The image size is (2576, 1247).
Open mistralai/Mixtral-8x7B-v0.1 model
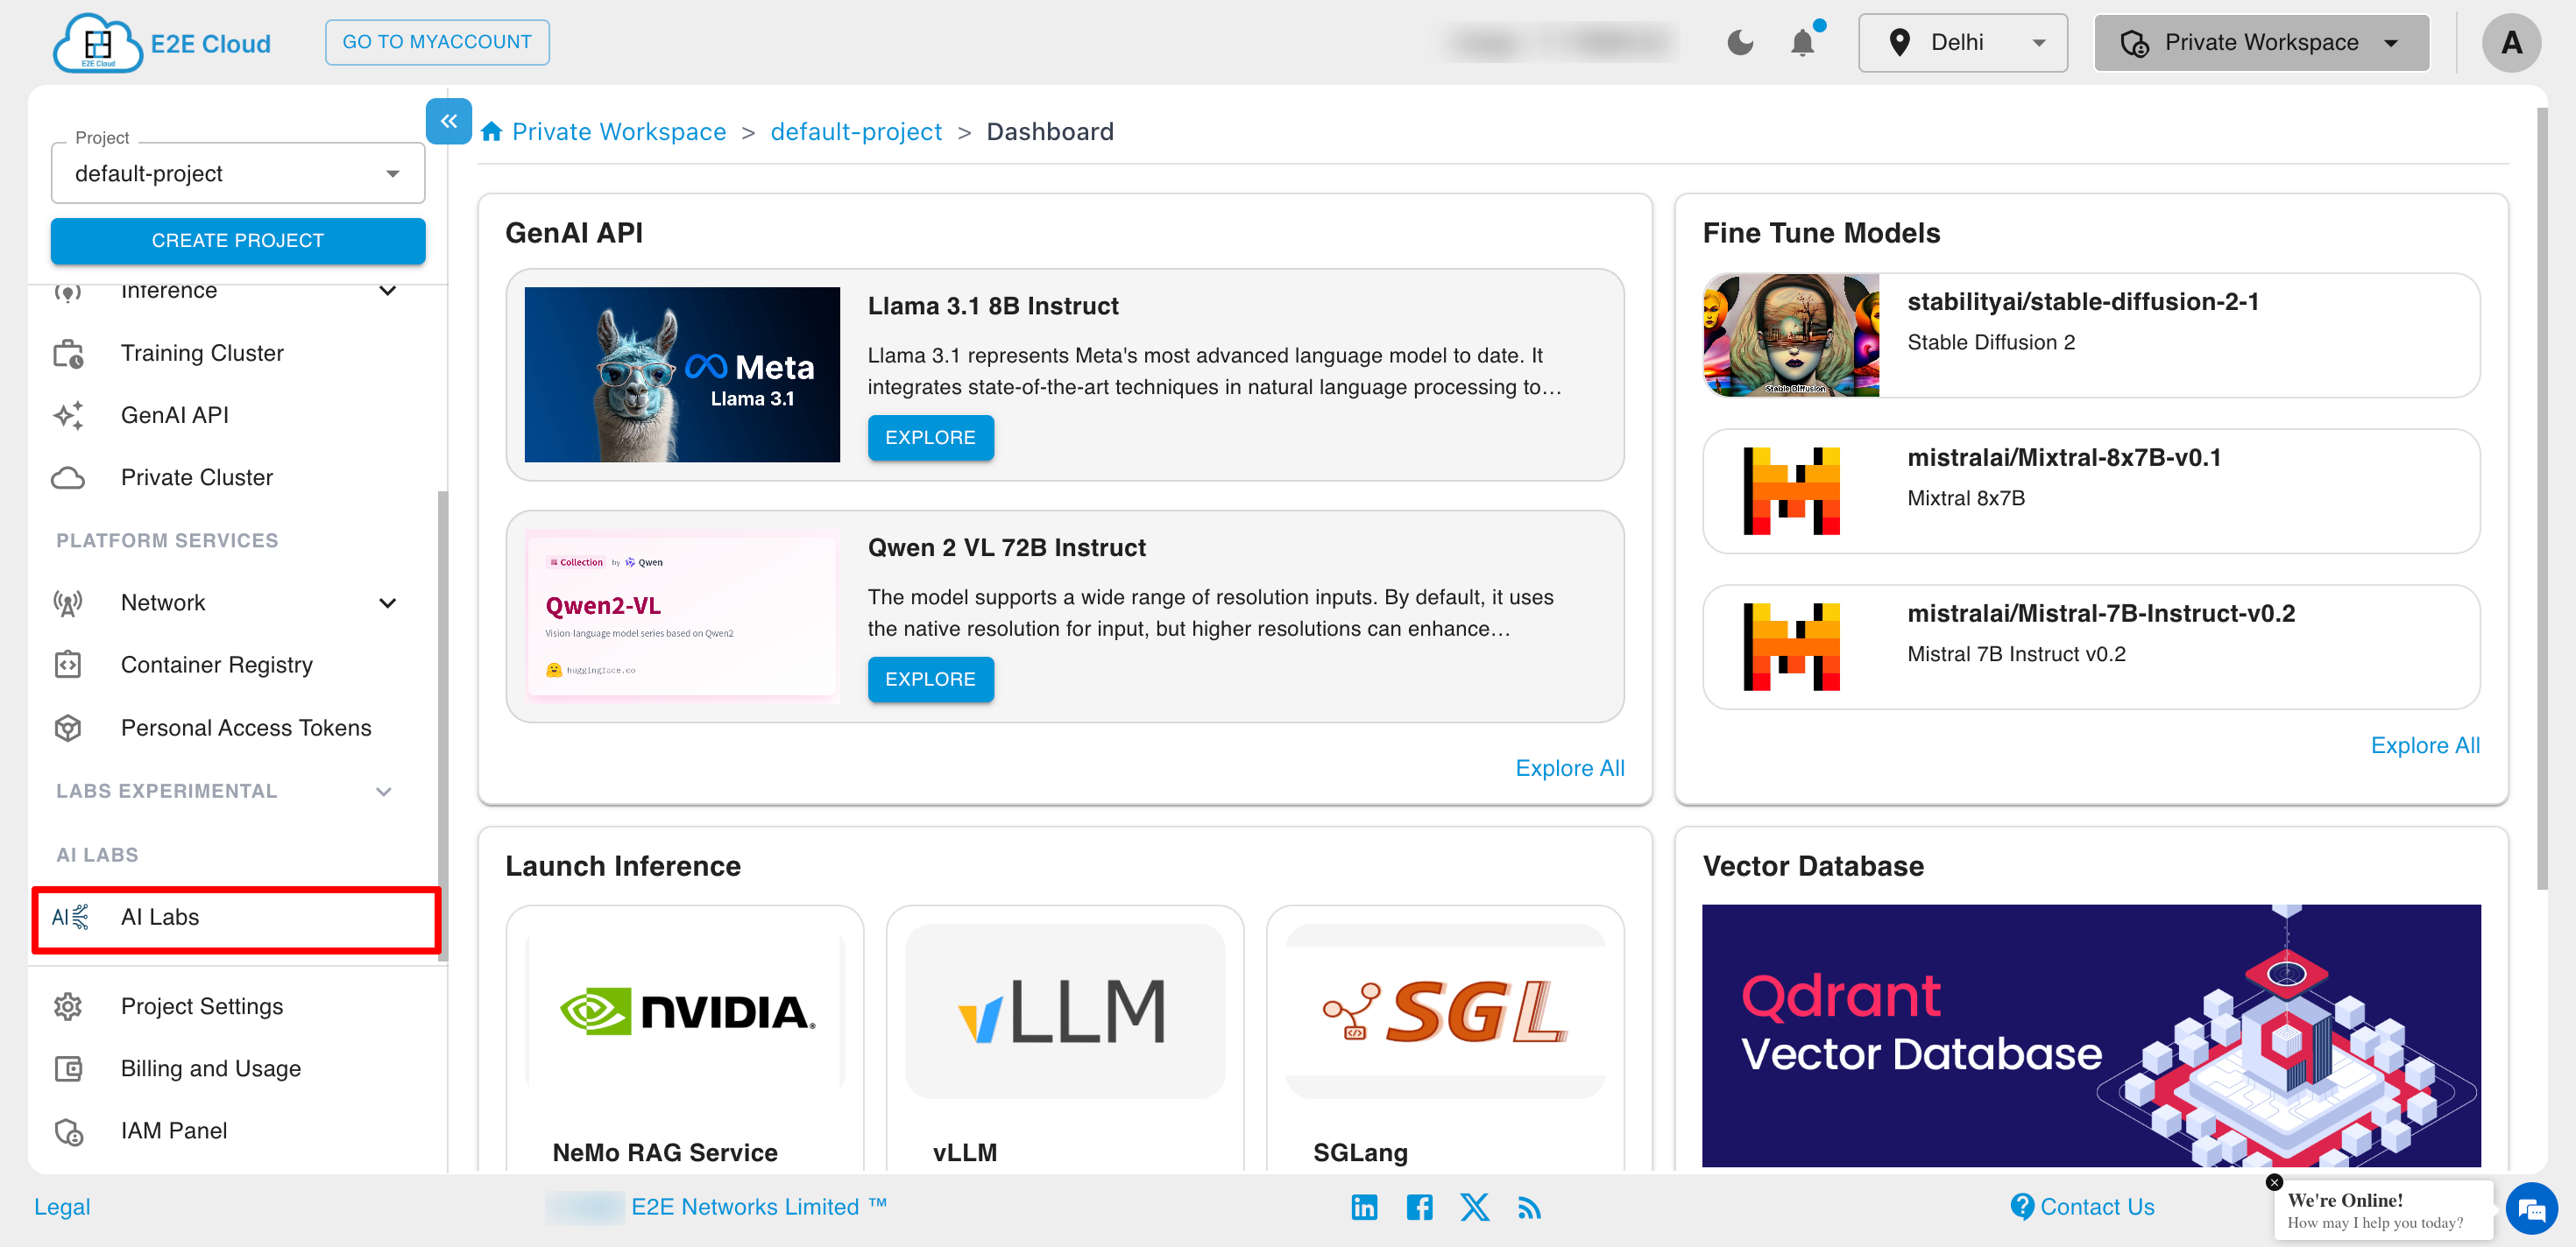click(2091, 490)
